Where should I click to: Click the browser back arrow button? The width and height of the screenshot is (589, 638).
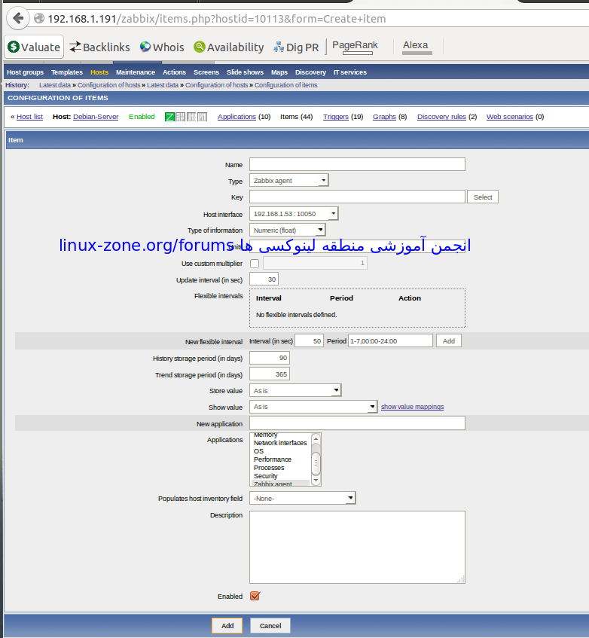coord(18,18)
